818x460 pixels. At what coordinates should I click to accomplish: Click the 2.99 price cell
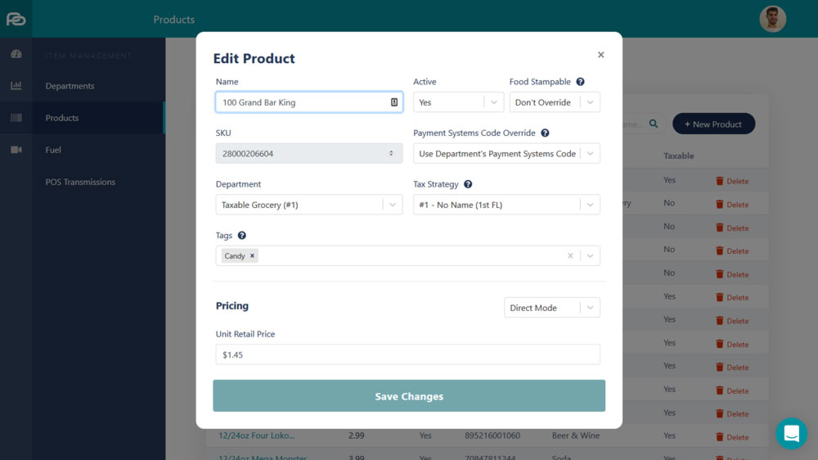[357, 435]
